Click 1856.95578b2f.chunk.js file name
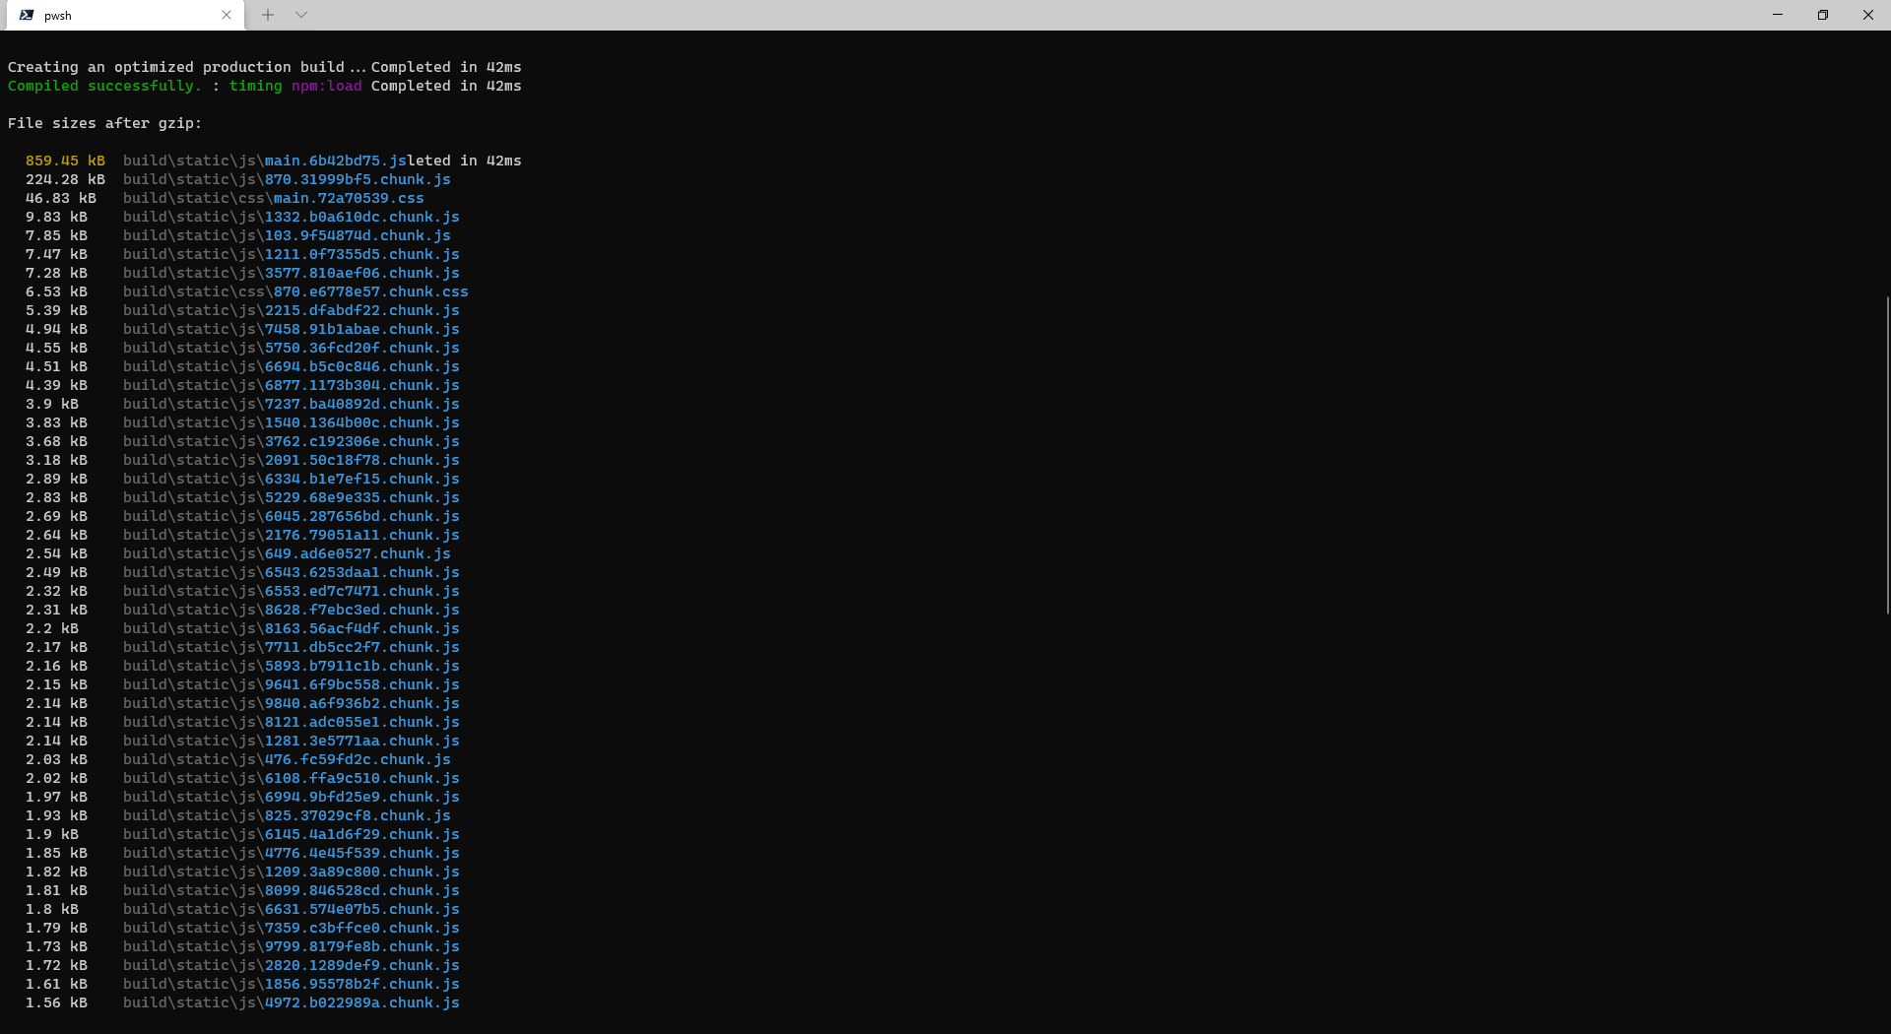This screenshot has height=1034, width=1891. pos(362,984)
